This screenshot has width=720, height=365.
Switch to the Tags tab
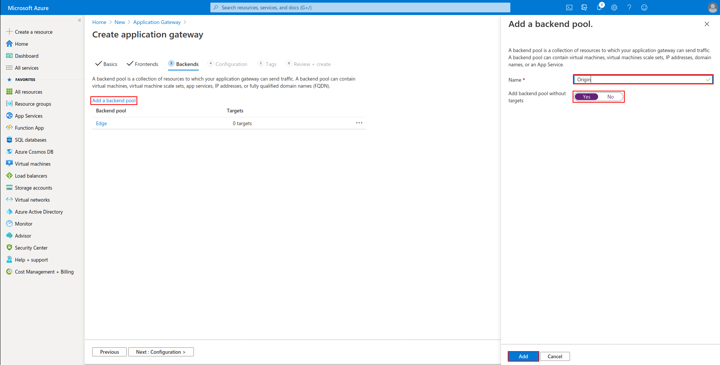coord(267,64)
